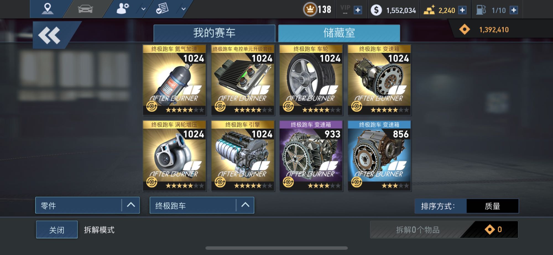Select the purple 933 gearbox part
This screenshot has width=553, height=255.
coord(311,156)
